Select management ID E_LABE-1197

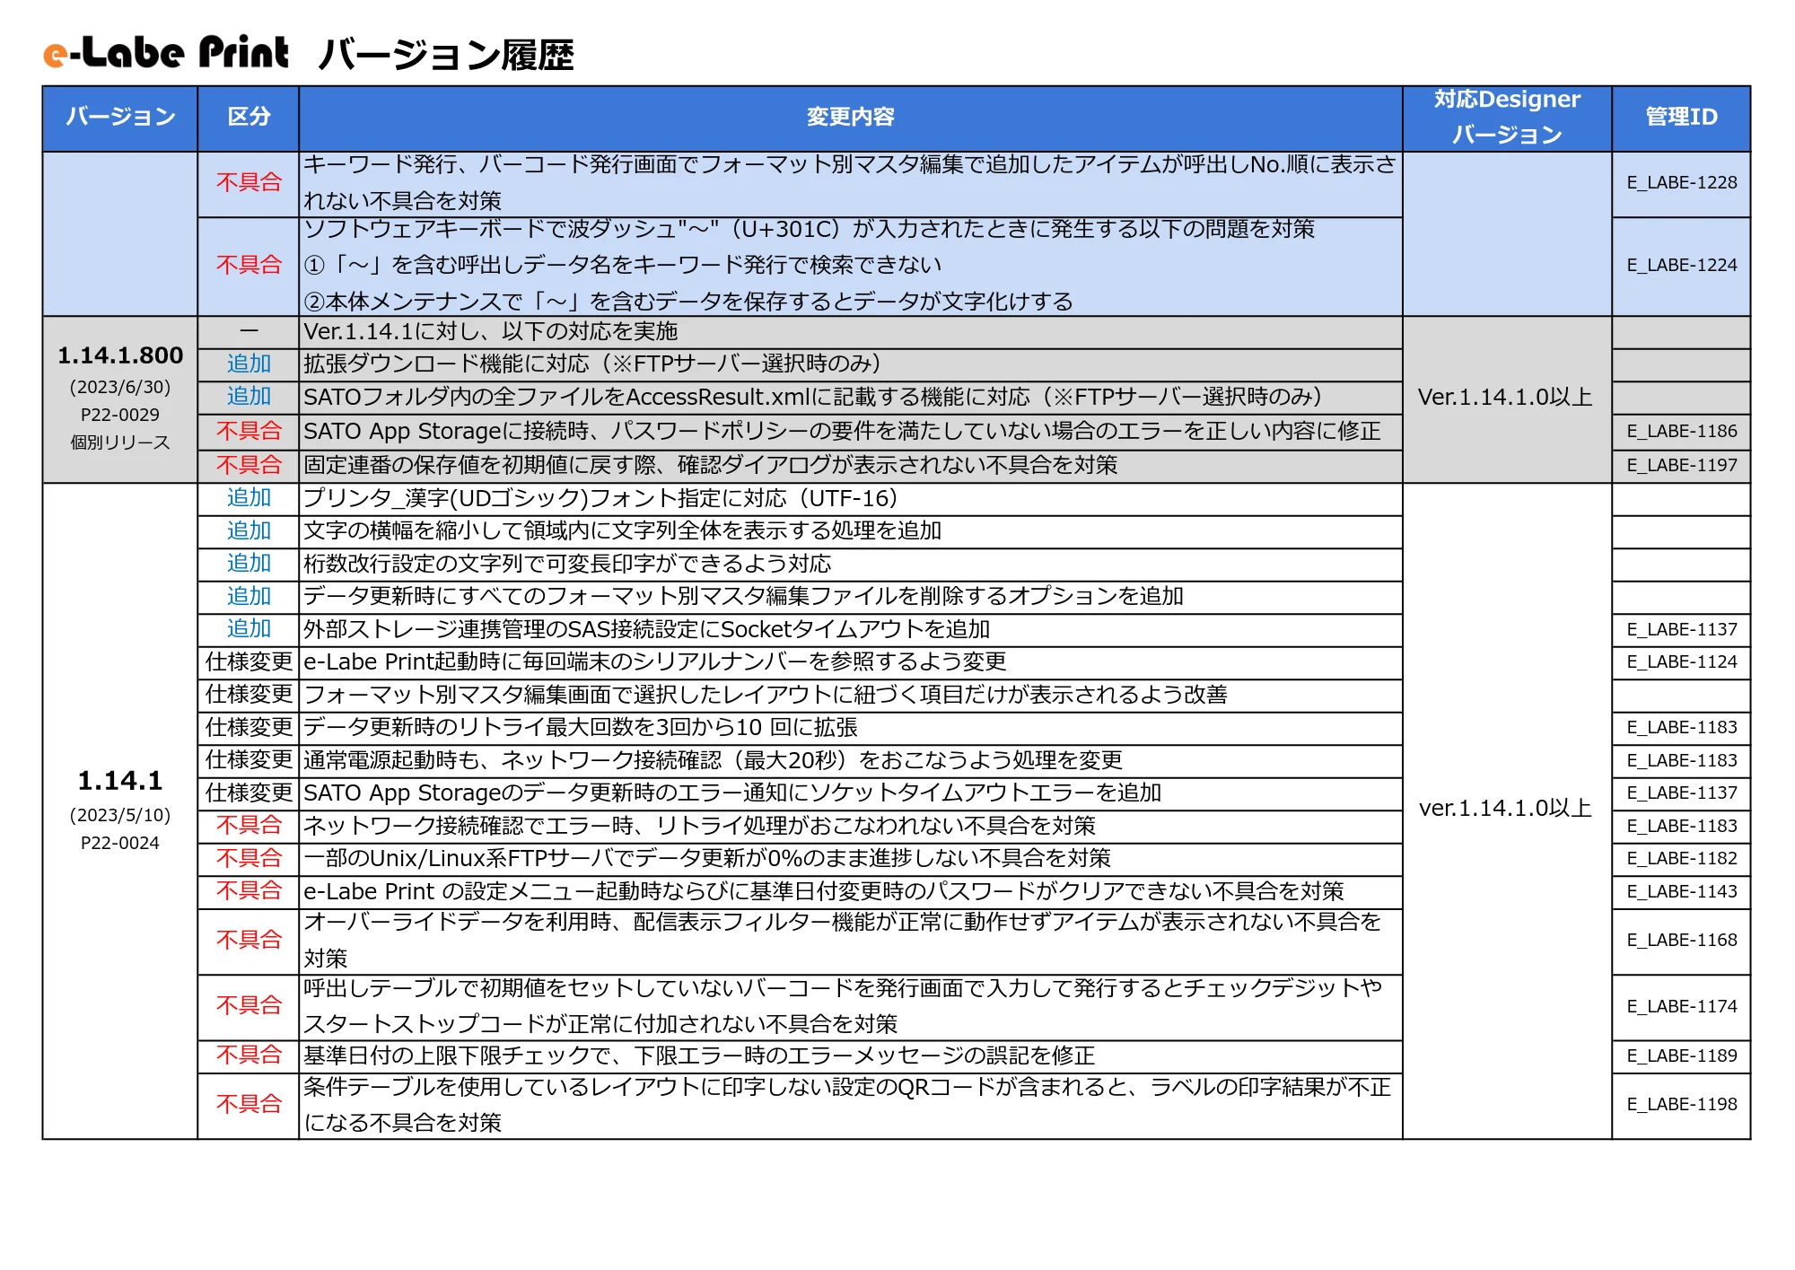pyautogui.click(x=1681, y=466)
